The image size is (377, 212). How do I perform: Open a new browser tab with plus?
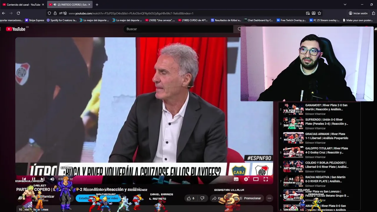click(97, 4)
